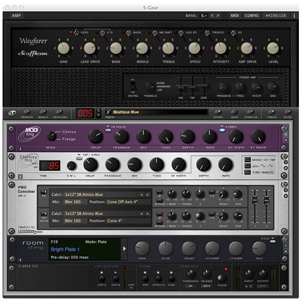Go to the next bank
The image size is (302, 302).
pyautogui.click(x=218, y=16)
